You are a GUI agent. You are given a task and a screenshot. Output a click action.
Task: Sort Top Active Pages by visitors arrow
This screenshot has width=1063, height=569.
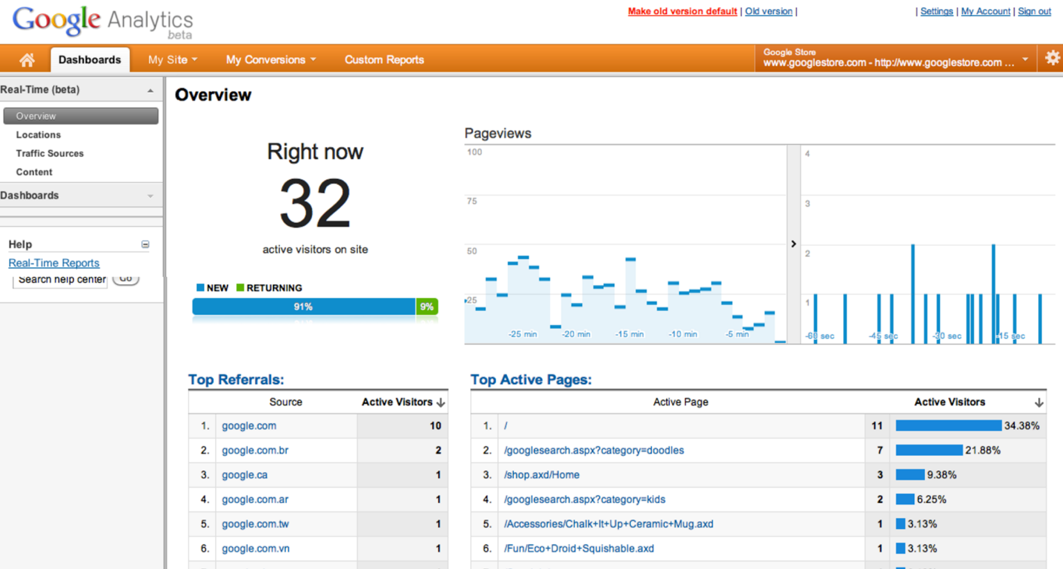(x=1039, y=402)
